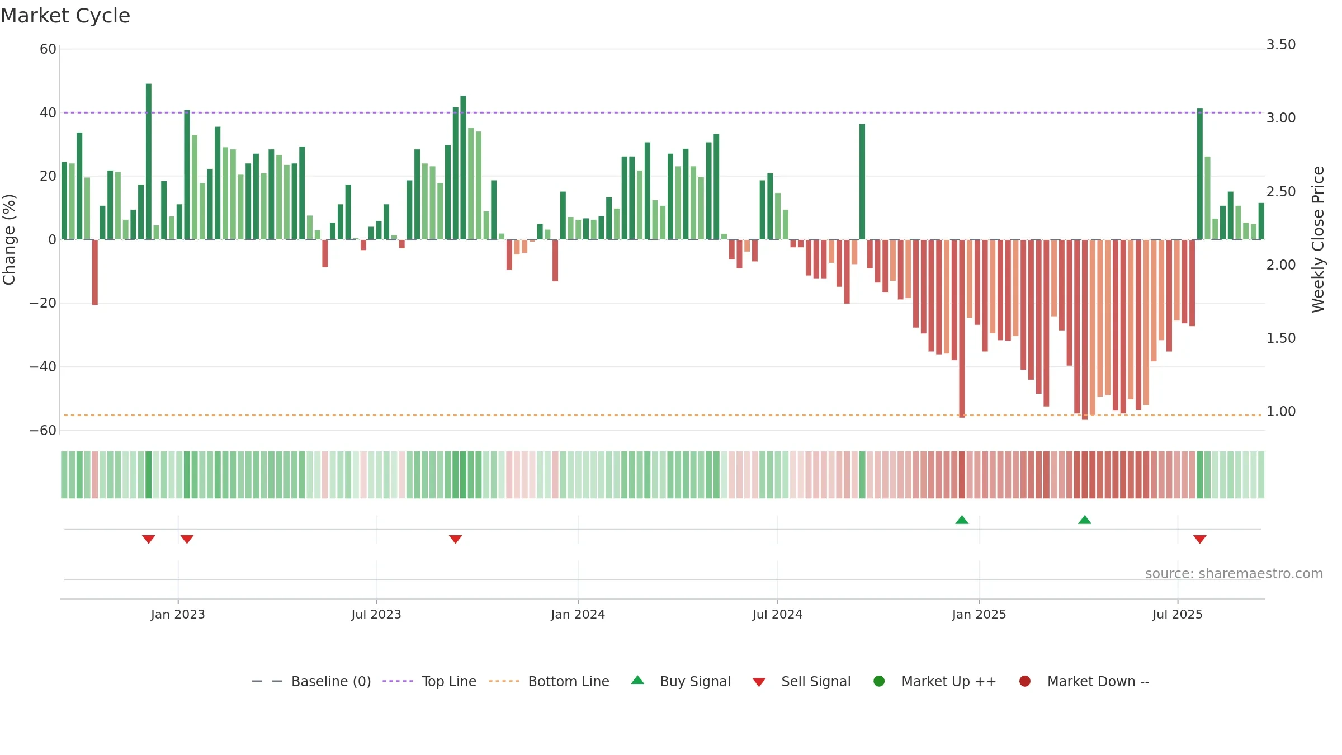Click the Sell Signal marker just after Jan 2023

pyautogui.click(x=187, y=539)
